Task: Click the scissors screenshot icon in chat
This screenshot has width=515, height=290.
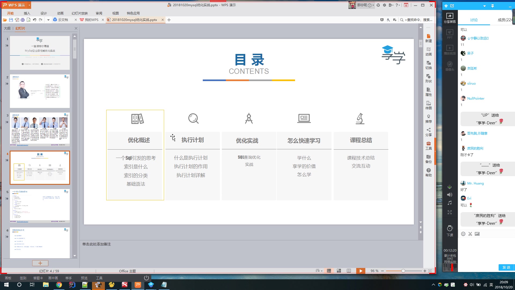Action: click(470, 234)
